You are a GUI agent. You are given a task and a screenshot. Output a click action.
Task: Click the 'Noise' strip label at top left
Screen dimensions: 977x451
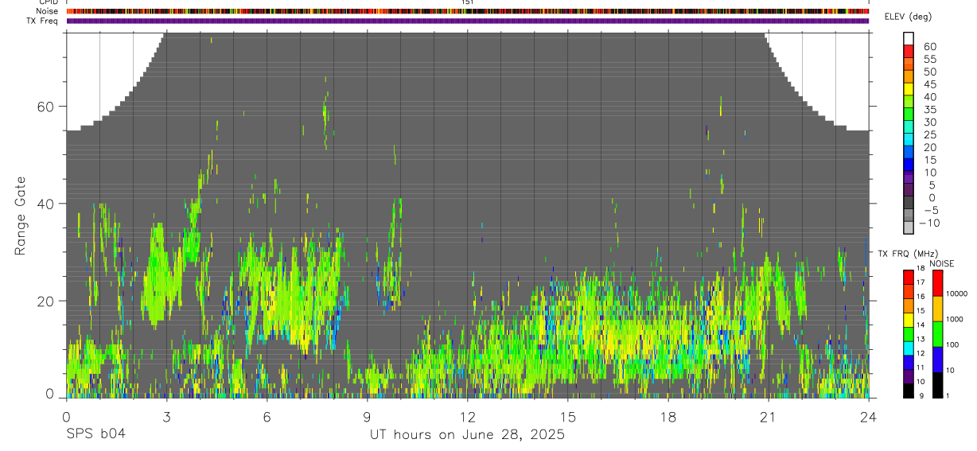point(48,11)
